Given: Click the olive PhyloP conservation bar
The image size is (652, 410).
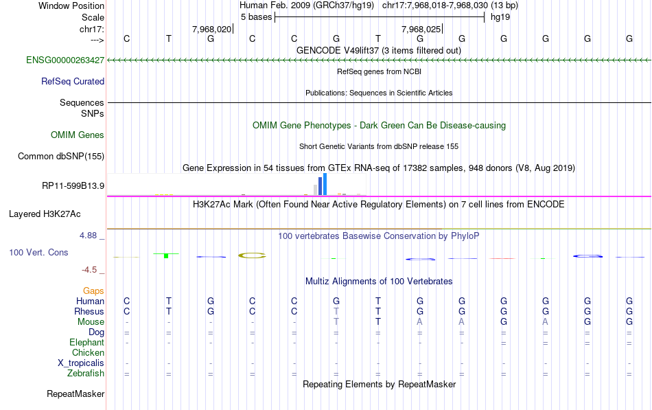Looking at the screenshot, I should click(x=252, y=255).
